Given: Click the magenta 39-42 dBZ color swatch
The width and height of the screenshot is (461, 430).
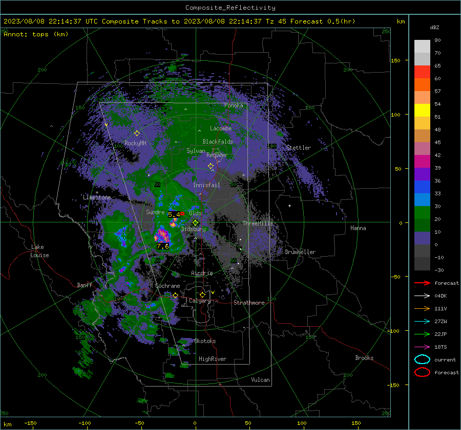Looking at the screenshot, I should [x=422, y=161].
